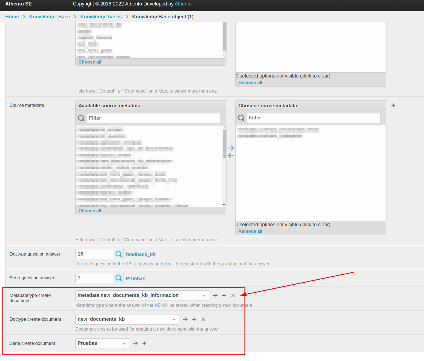Click the delete X icon for Metadatatype create document

click(x=233, y=296)
